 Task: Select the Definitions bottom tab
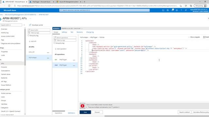(71, 113)
